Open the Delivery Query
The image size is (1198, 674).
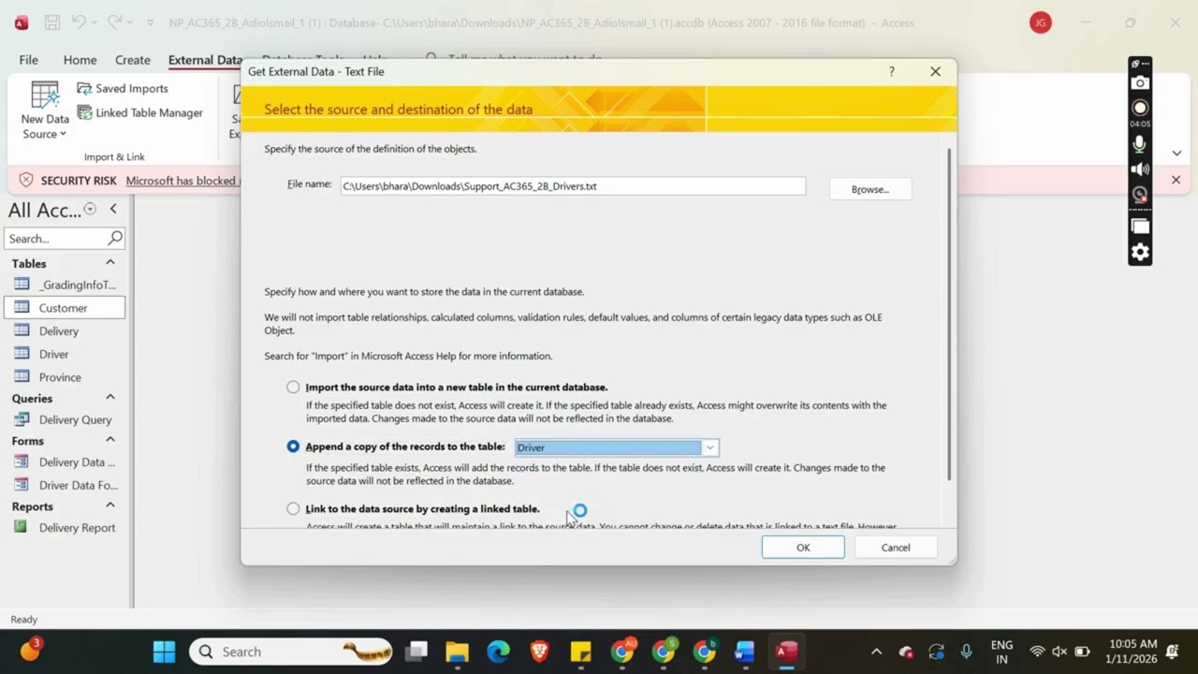(x=66, y=419)
